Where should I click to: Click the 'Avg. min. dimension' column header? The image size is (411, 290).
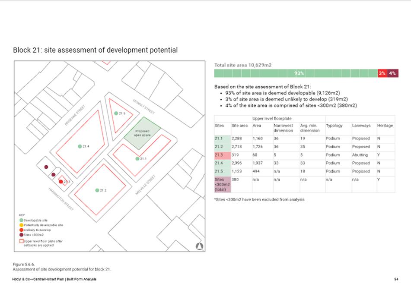pos(310,128)
